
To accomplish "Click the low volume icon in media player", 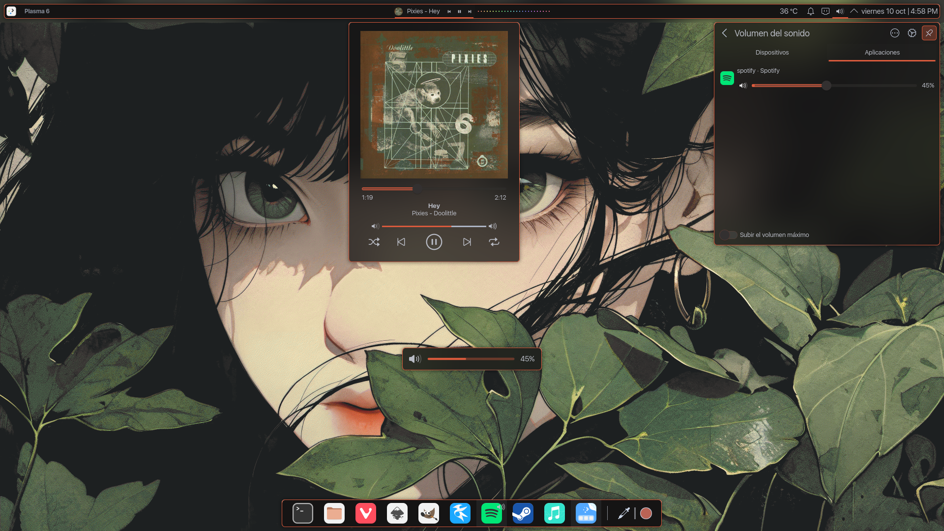I will pos(375,226).
